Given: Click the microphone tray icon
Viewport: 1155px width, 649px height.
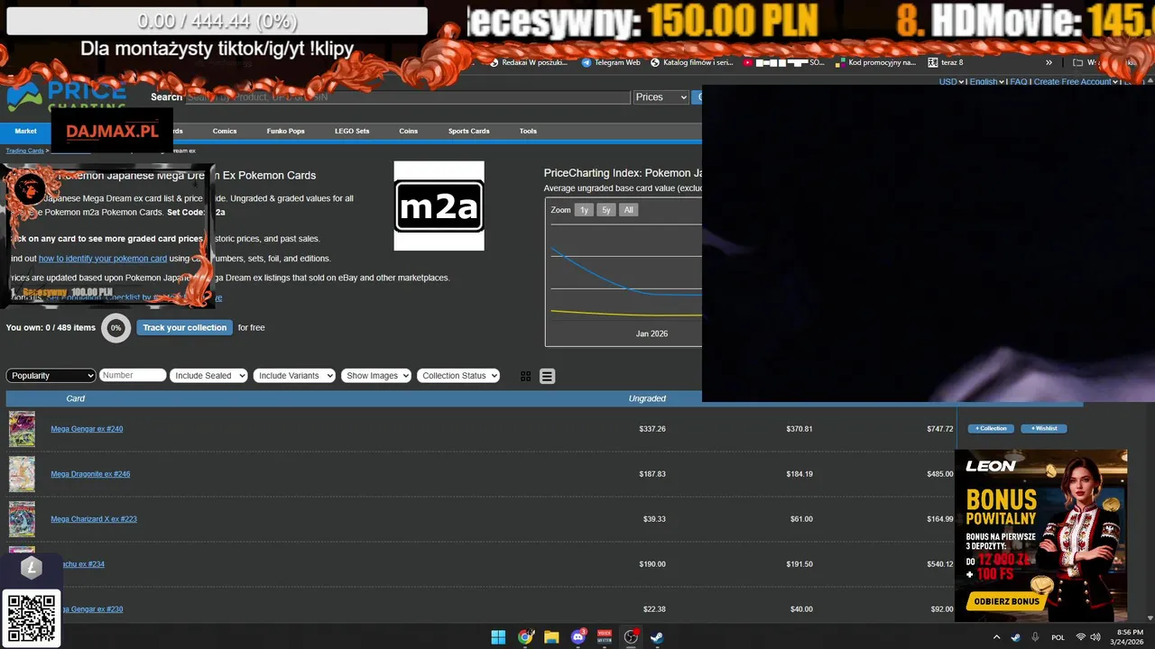Looking at the screenshot, I should point(1035,637).
